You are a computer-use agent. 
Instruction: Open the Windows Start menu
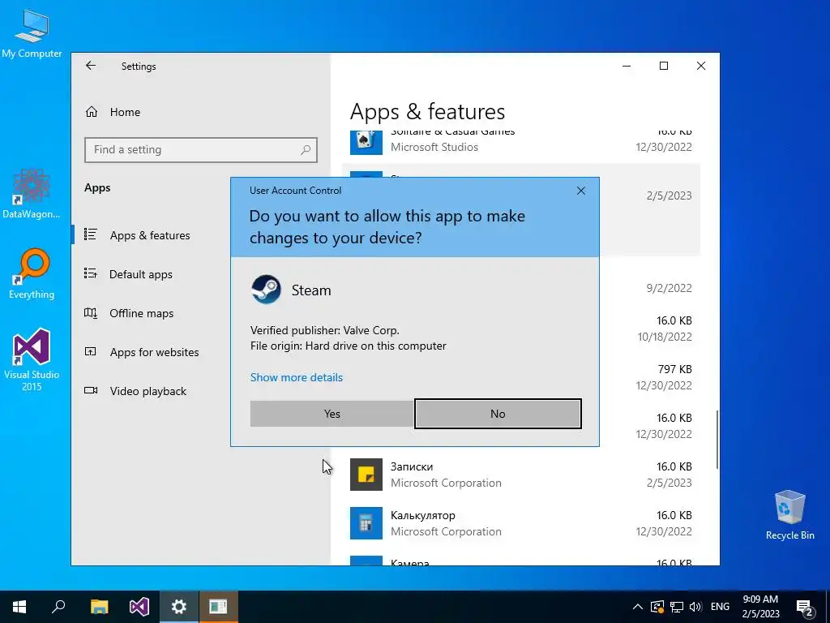[x=19, y=607]
